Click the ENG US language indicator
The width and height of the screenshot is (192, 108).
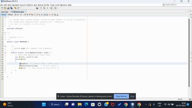click(x=159, y=104)
